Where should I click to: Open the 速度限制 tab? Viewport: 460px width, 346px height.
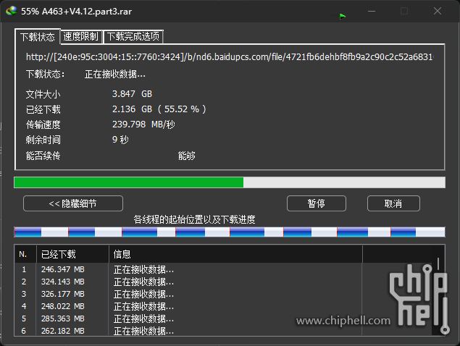pos(81,37)
